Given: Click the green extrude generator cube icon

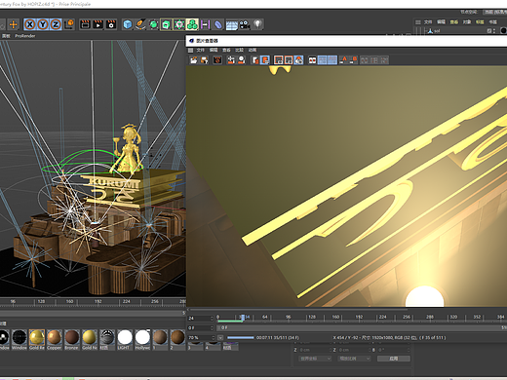Looking at the screenshot, I should pyautogui.click(x=166, y=24).
